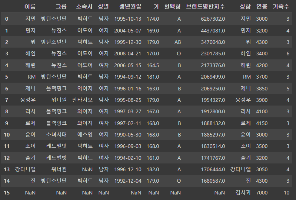Screen dimensions: 296x200
Task: Click salary value 7000
Action: click(x=262, y=193)
